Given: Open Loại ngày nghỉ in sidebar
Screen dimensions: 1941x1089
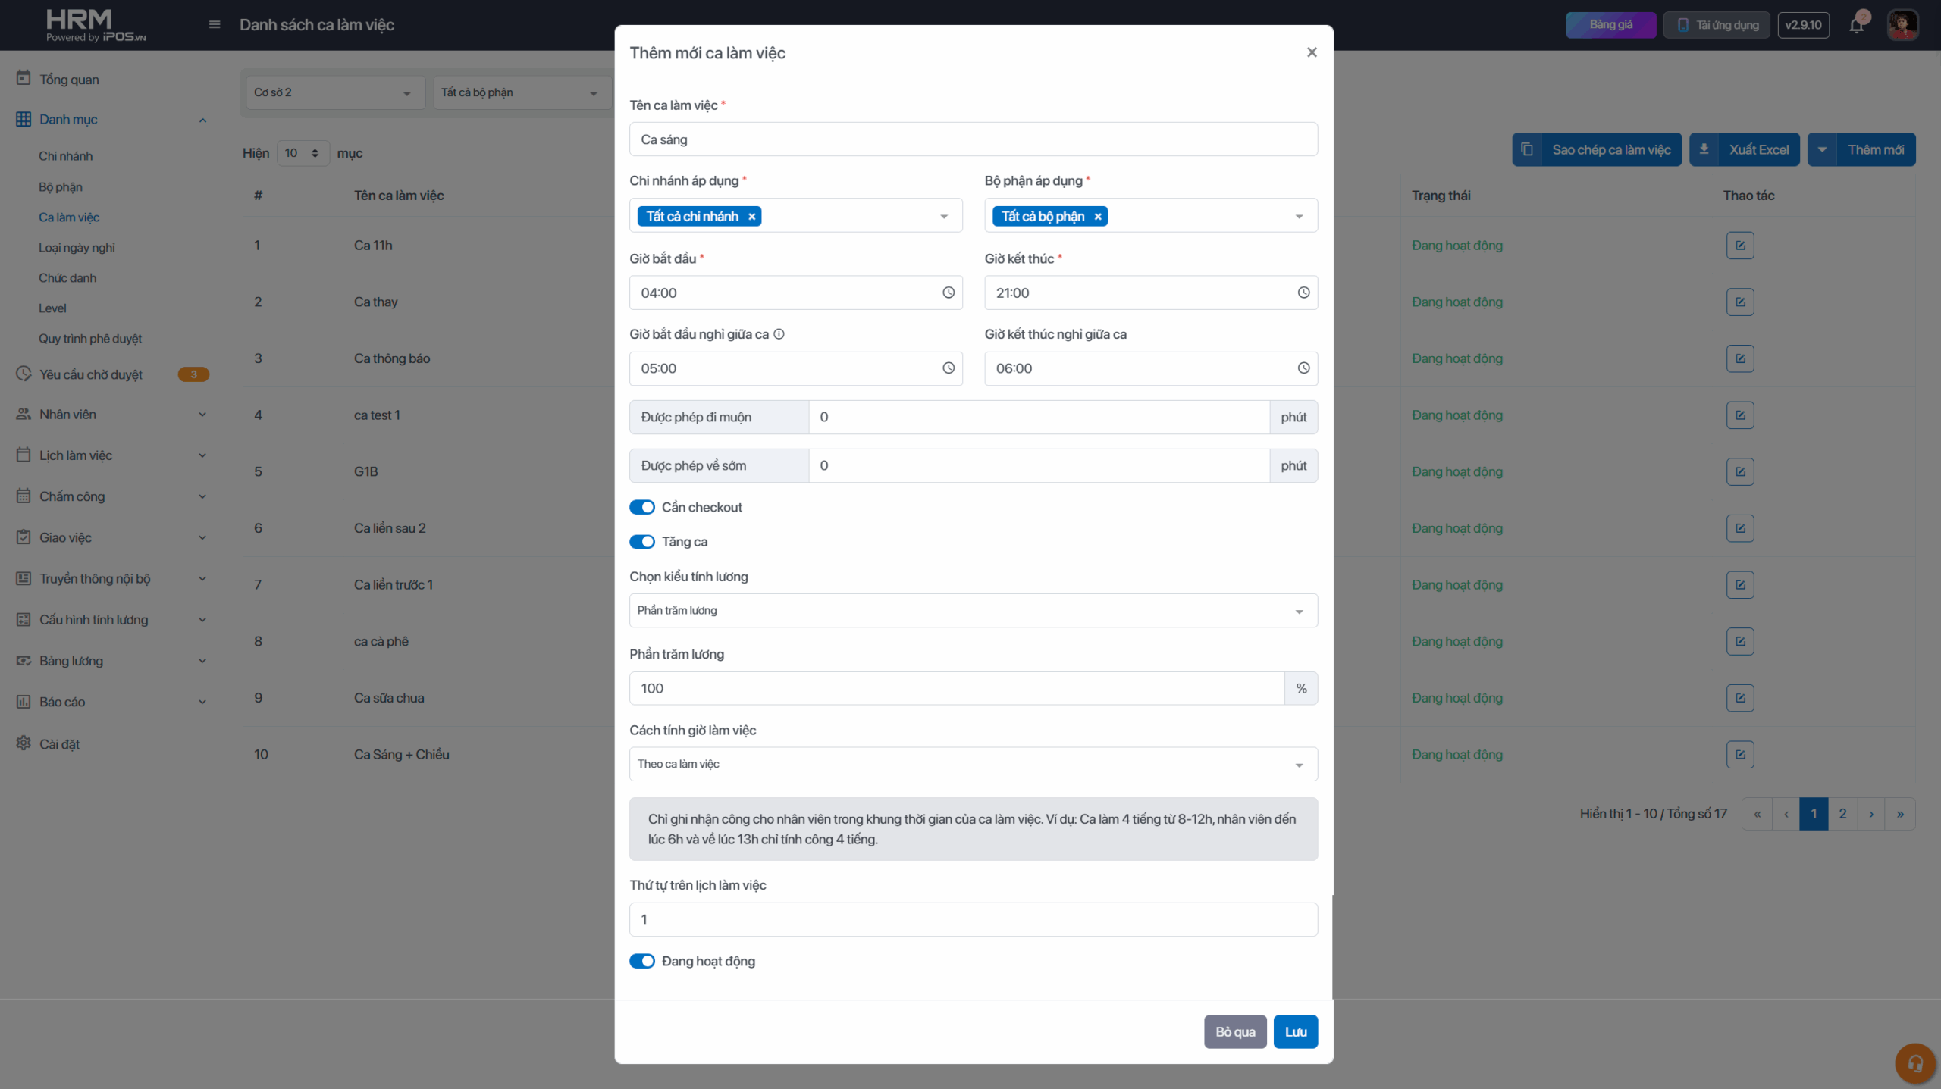Looking at the screenshot, I should (77, 248).
